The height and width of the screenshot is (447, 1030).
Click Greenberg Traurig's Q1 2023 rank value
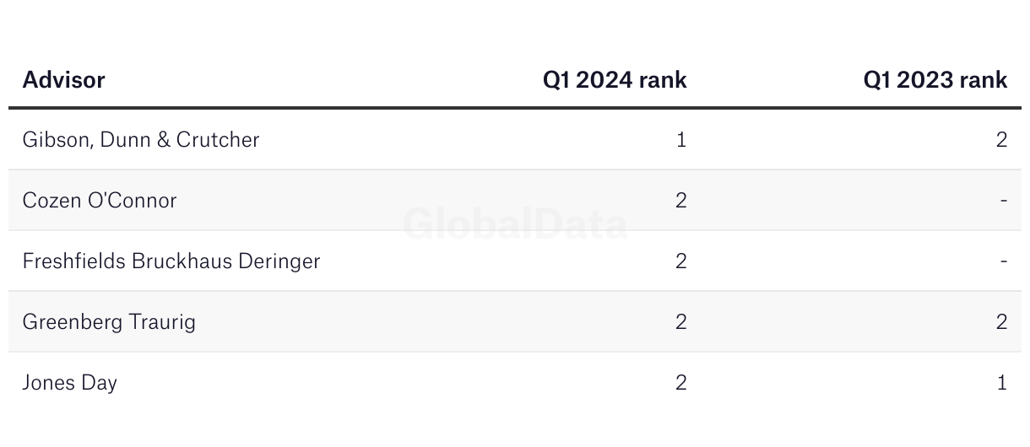coord(1001,322)
